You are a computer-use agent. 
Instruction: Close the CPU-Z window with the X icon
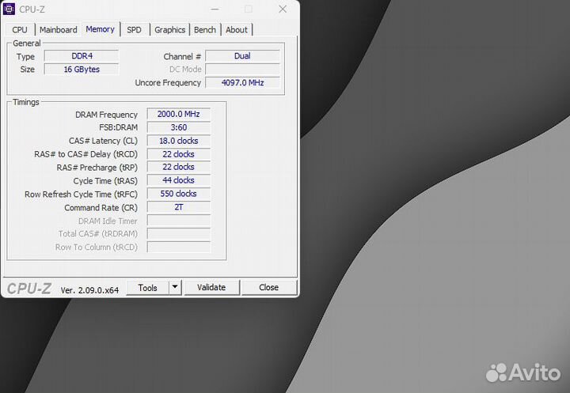pos(283,9)
